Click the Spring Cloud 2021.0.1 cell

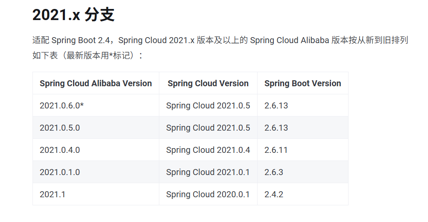(208, 172)
